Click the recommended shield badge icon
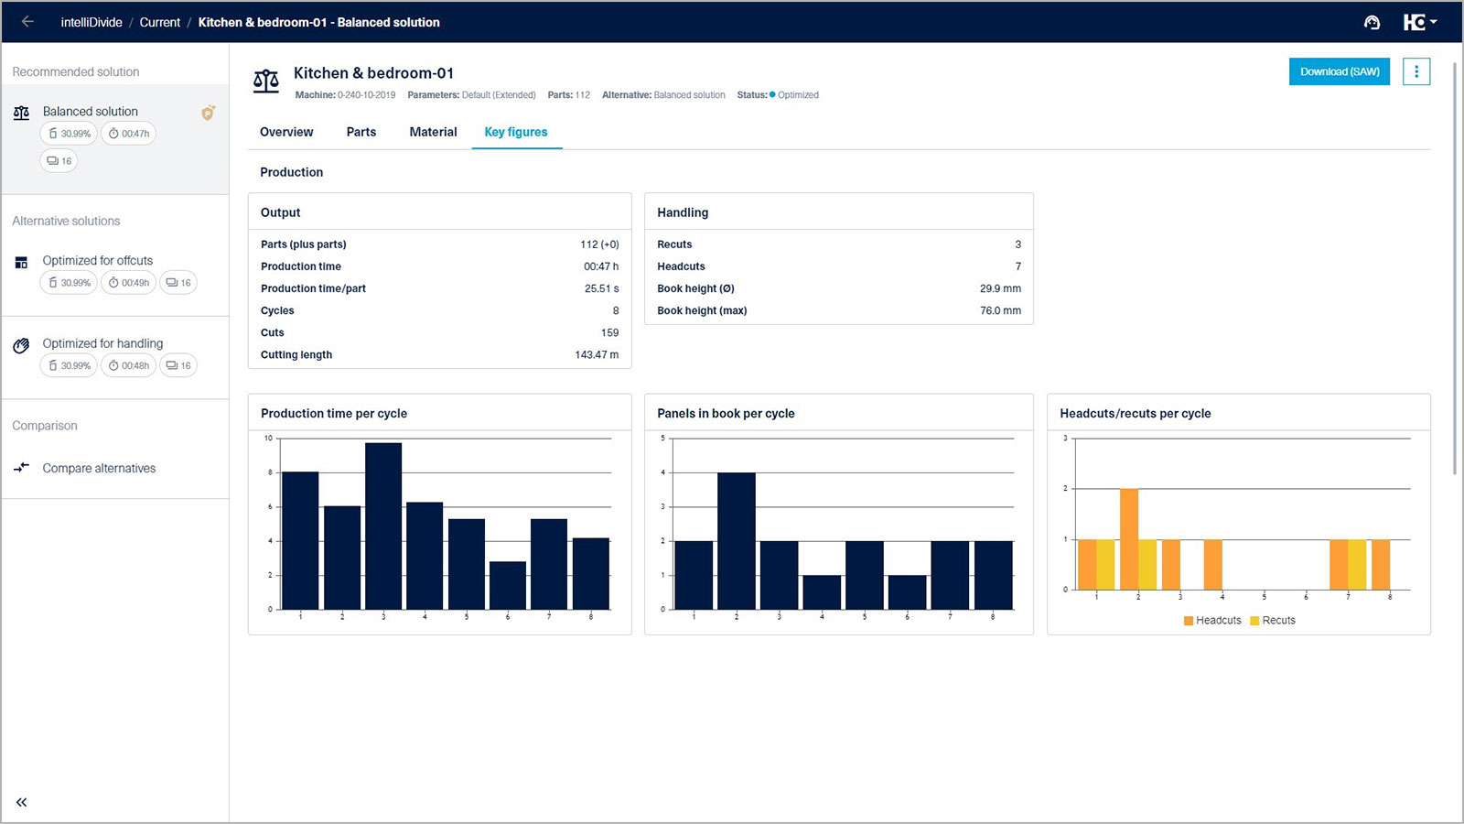This screenshot has width=1464, height=824. pos(209,113)
